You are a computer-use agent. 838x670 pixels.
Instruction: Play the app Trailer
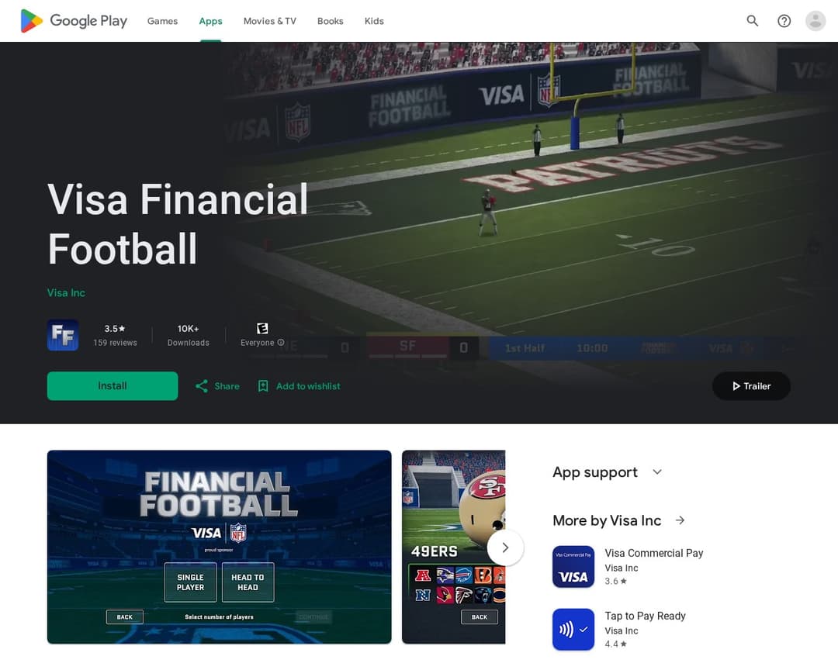(x=750, y=385)
